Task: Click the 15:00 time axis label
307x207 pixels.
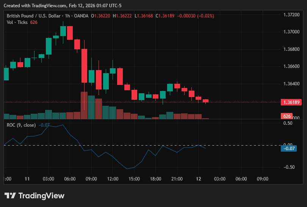Action: pyautogui.click(x=134, y=179)
